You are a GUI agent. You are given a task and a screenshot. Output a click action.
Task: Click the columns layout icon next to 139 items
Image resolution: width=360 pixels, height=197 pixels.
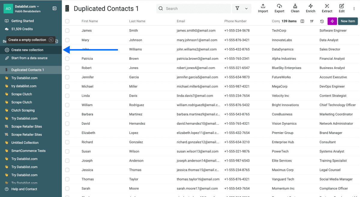(302, 21)
